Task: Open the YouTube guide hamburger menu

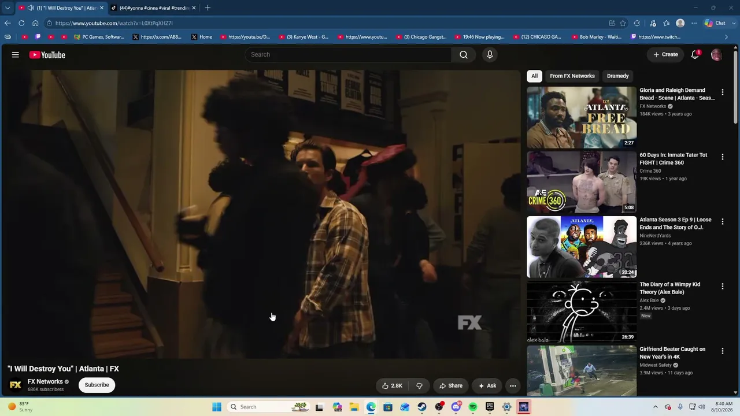Action: click(16, 55)
